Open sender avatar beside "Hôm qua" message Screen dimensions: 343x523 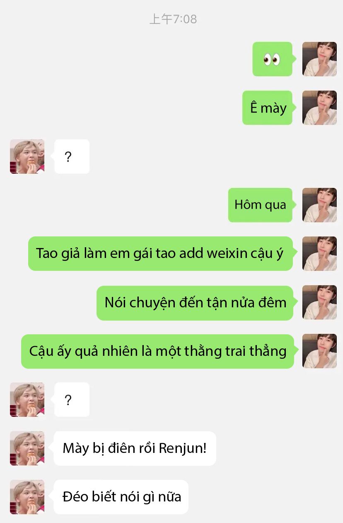319,205
